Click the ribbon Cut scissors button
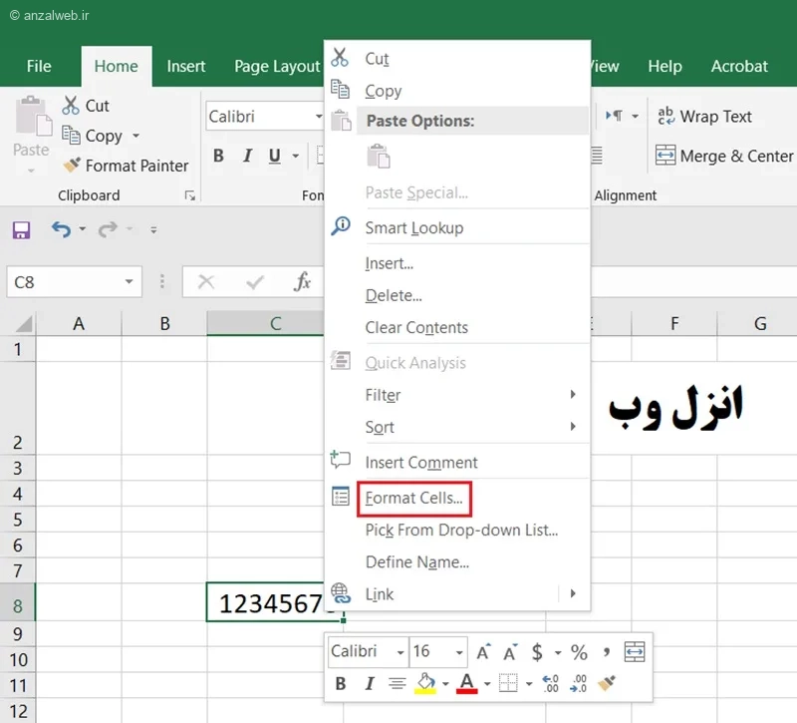 (x=86, y=106)
